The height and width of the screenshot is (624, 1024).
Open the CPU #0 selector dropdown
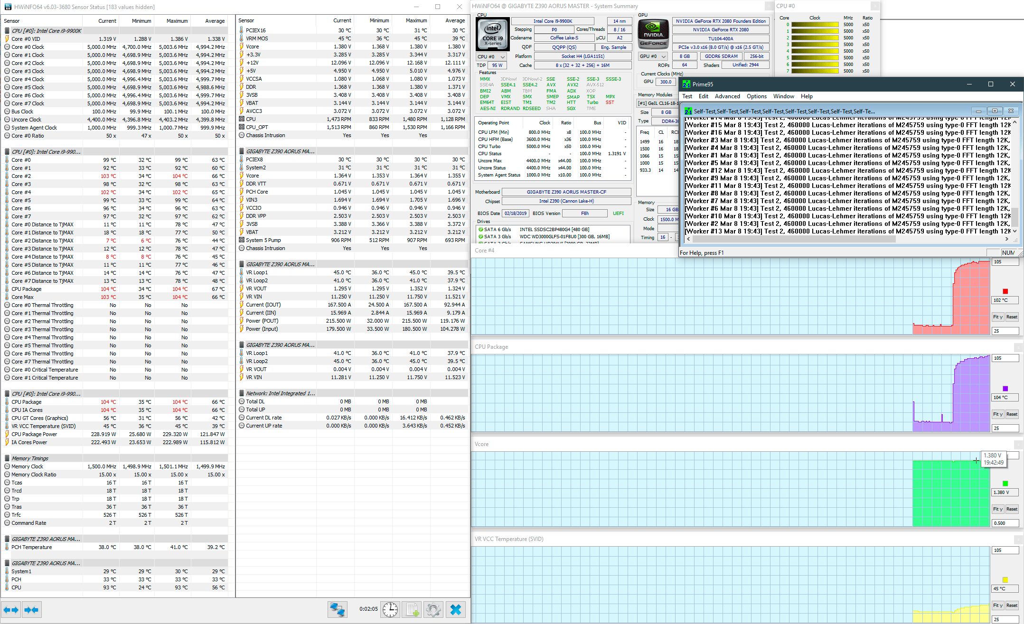pyautogui.click(x=491, y=56)
